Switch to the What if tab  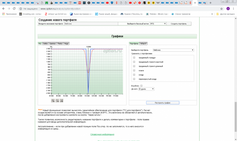pyautogui.click(x=143, y=43)
